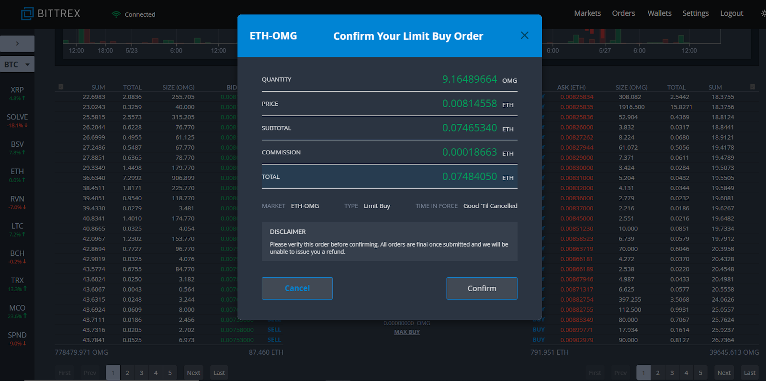Select BCH in the market sidebar
Viewport: 766px width, 381px height.
point(17,257)
